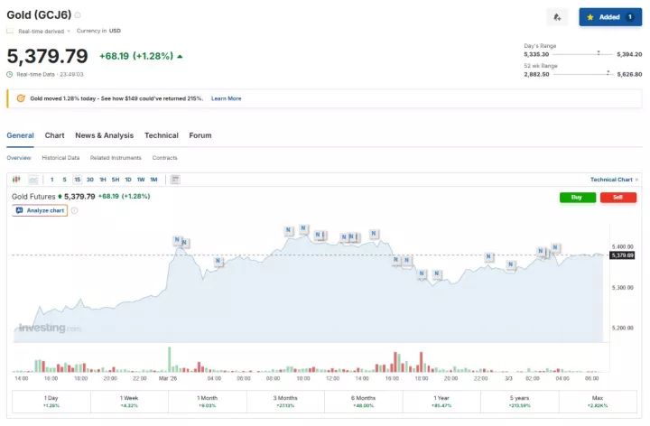Click the info icon beside Gold (GCJ6)
The height and width of the screenshot is (426, 650).
point(78,15)
